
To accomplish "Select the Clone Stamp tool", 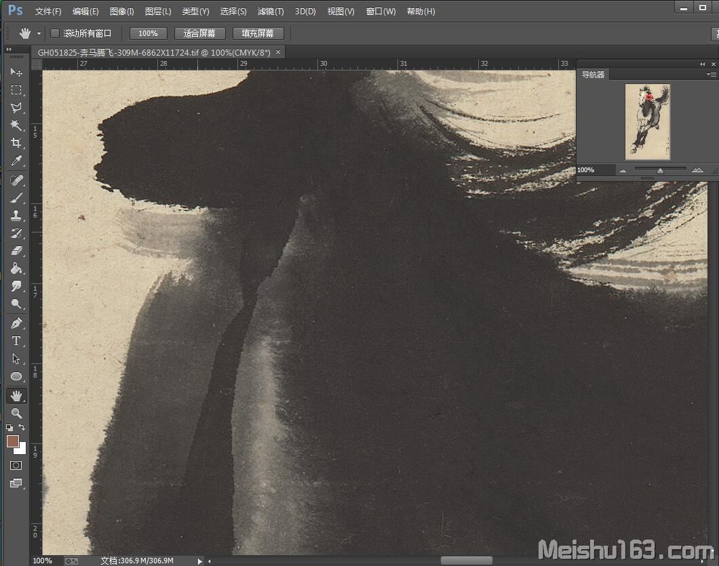I will coord(16,216).
